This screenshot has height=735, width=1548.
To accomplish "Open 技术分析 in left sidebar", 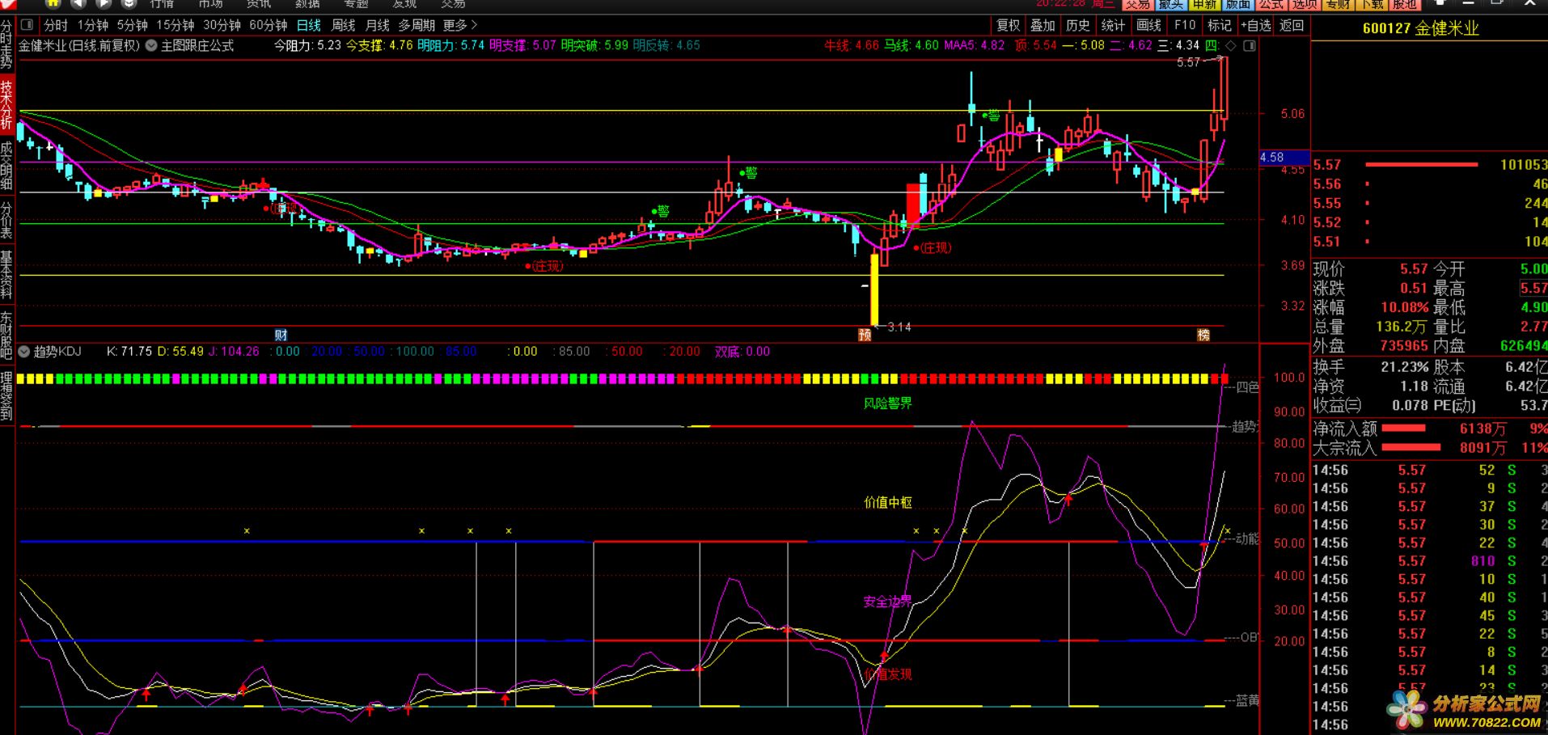I will [x=6, y=103].
